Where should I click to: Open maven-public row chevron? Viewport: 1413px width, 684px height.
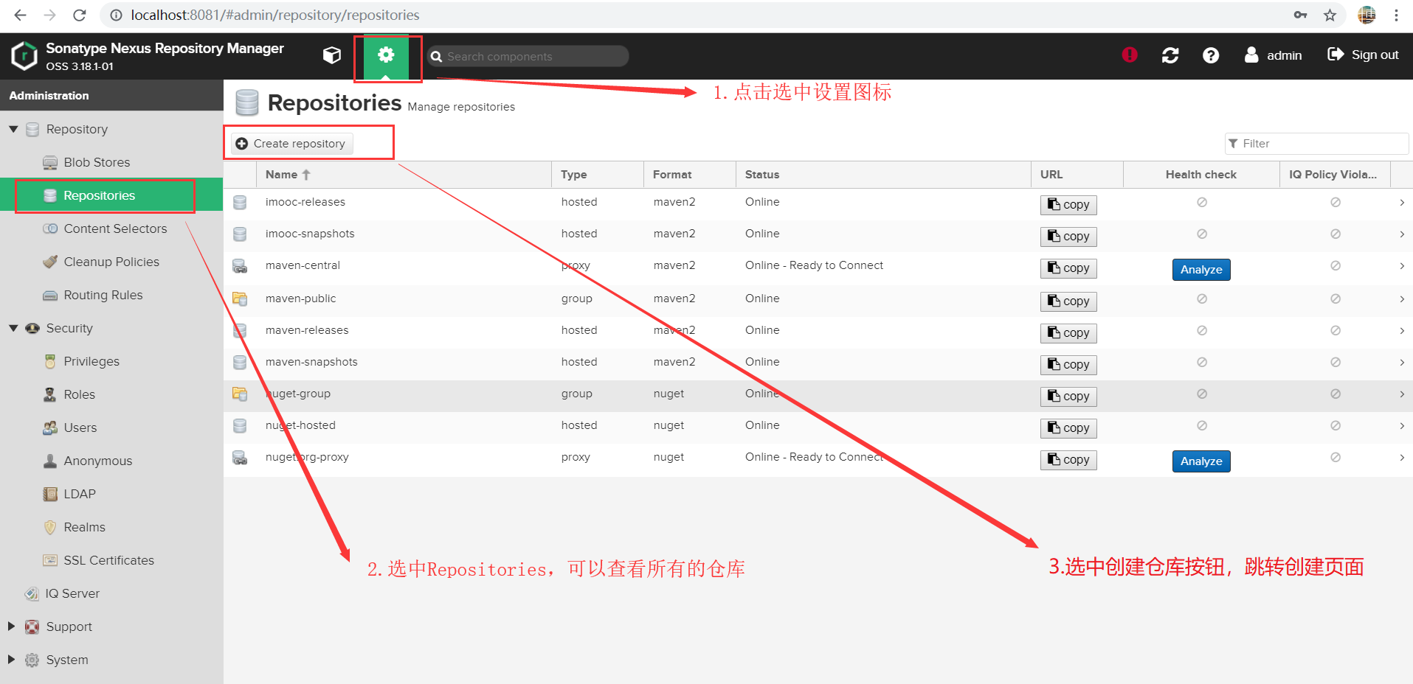pyautogui.click(x=1402, y=299)
